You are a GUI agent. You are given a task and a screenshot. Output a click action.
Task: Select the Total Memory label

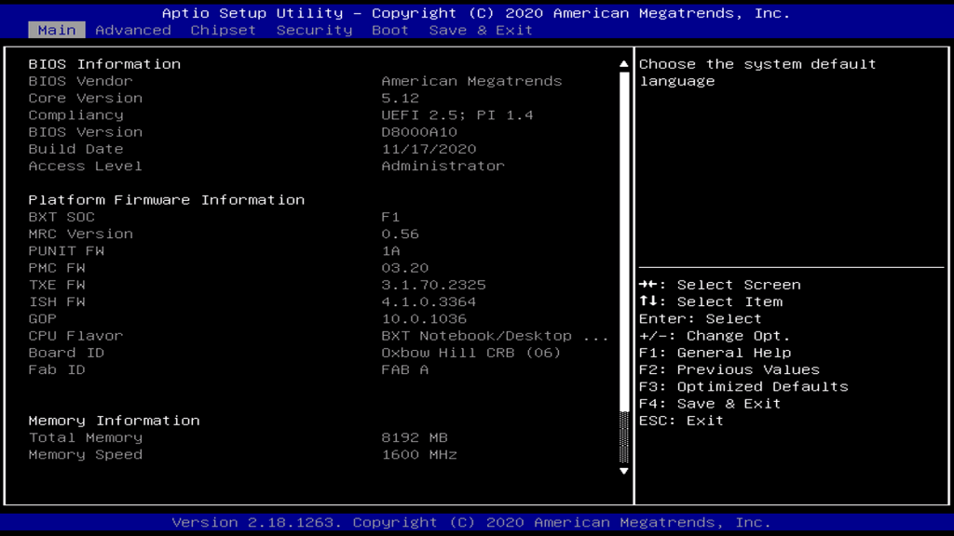point(85,437)
